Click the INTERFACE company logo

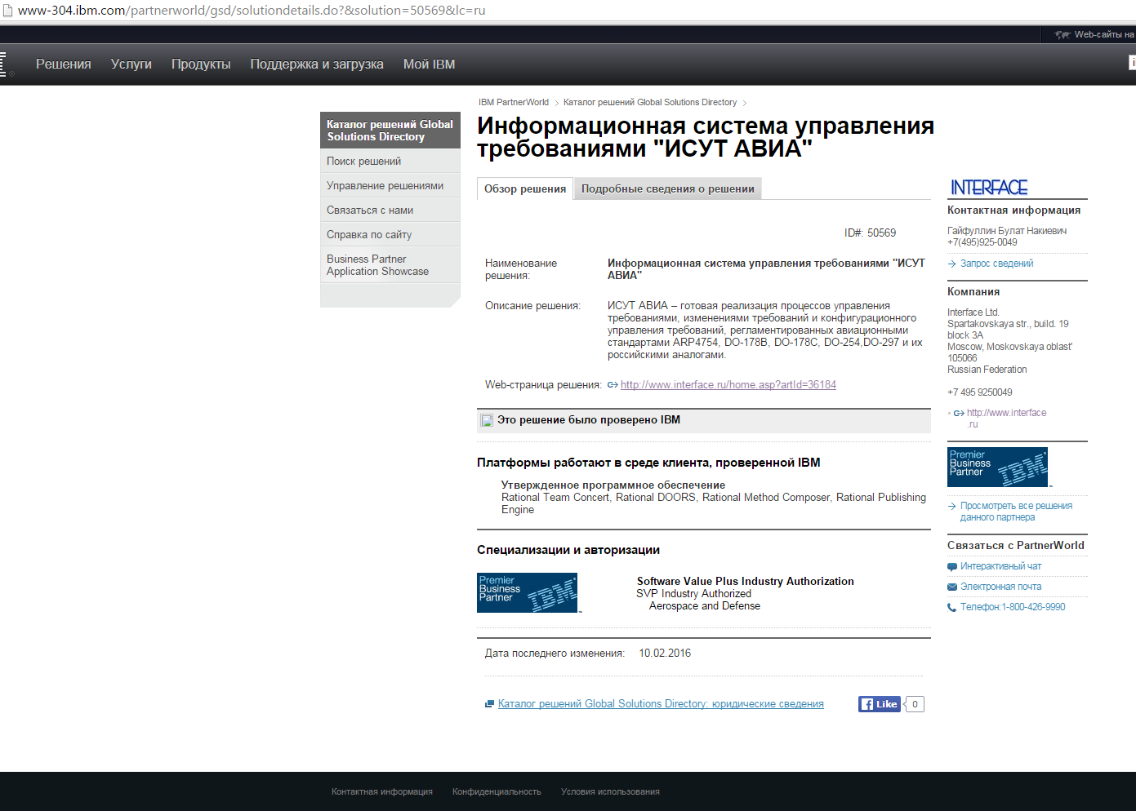(x=988, y=188)
